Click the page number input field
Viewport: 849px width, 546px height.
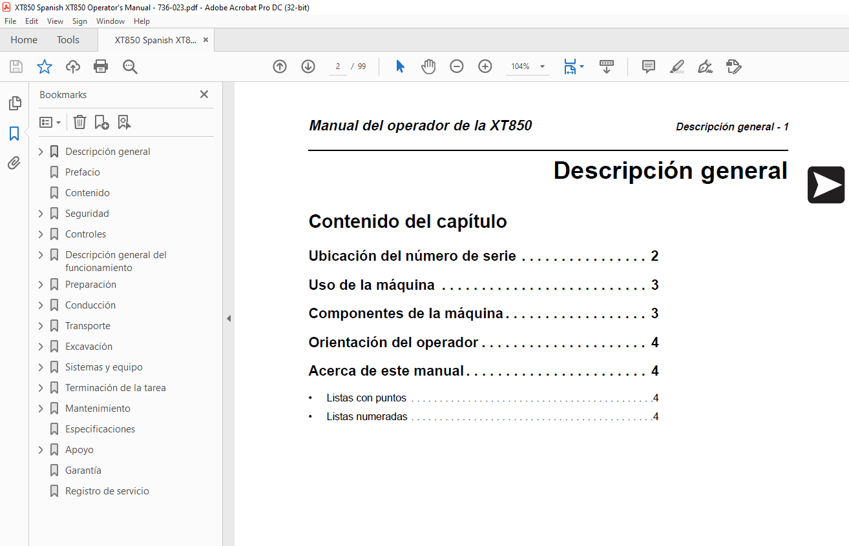point(337,66)
